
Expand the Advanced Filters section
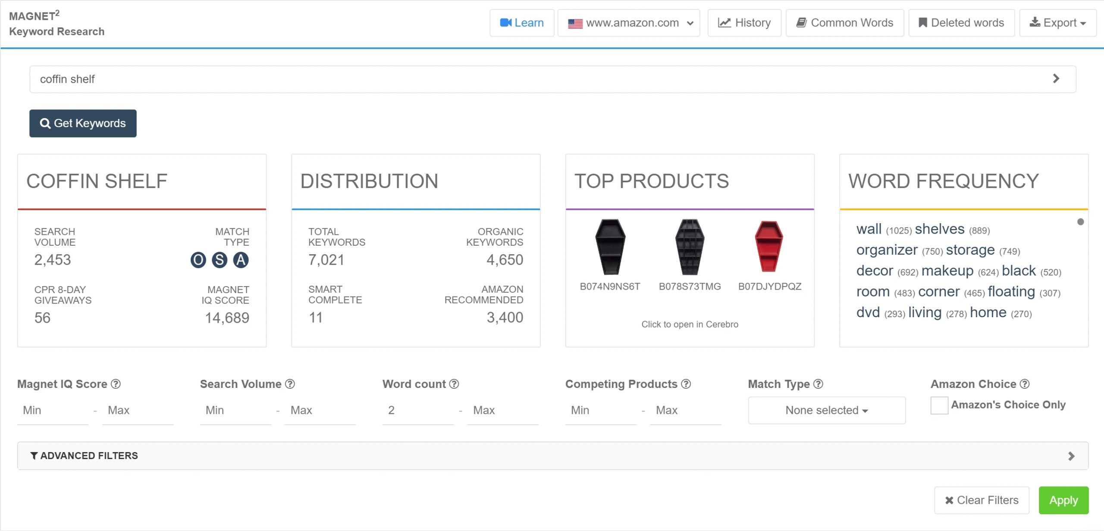tap(552, 456)
